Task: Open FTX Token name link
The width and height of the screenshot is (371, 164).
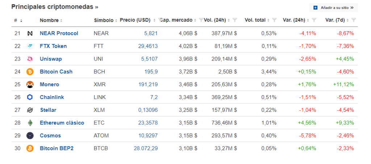Action: coord(53,46)
